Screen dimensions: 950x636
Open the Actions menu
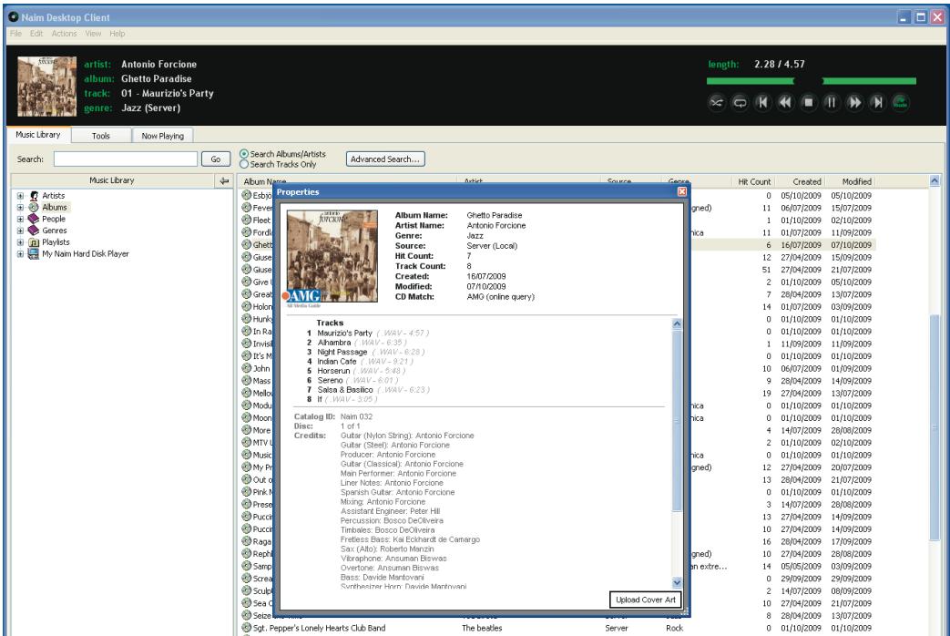click(x=65, y=34)
